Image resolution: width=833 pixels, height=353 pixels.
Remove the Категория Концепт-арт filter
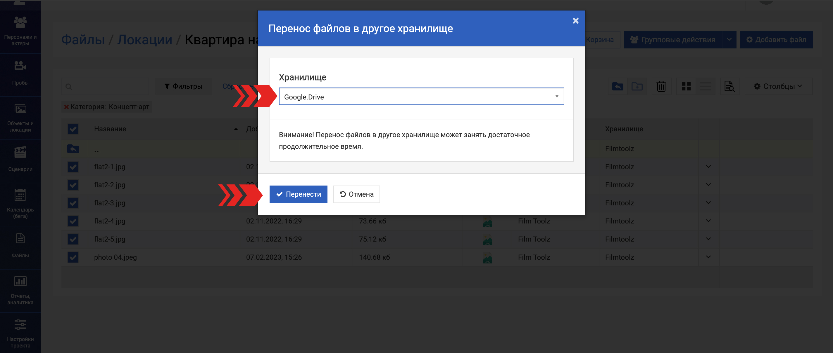point(66,107)
